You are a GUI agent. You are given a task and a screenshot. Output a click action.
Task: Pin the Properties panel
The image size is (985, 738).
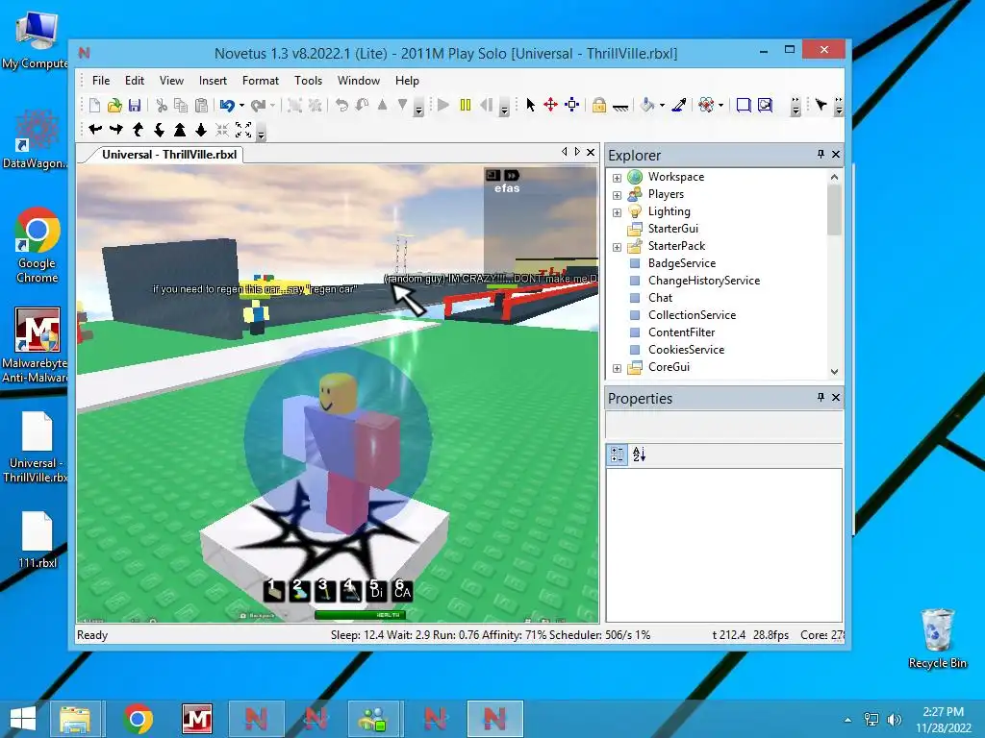(x=821, y=397)
